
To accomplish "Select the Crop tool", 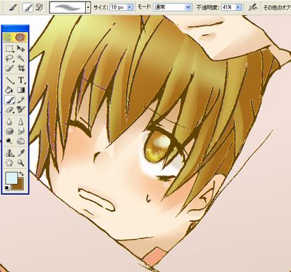I will [21, 68].
